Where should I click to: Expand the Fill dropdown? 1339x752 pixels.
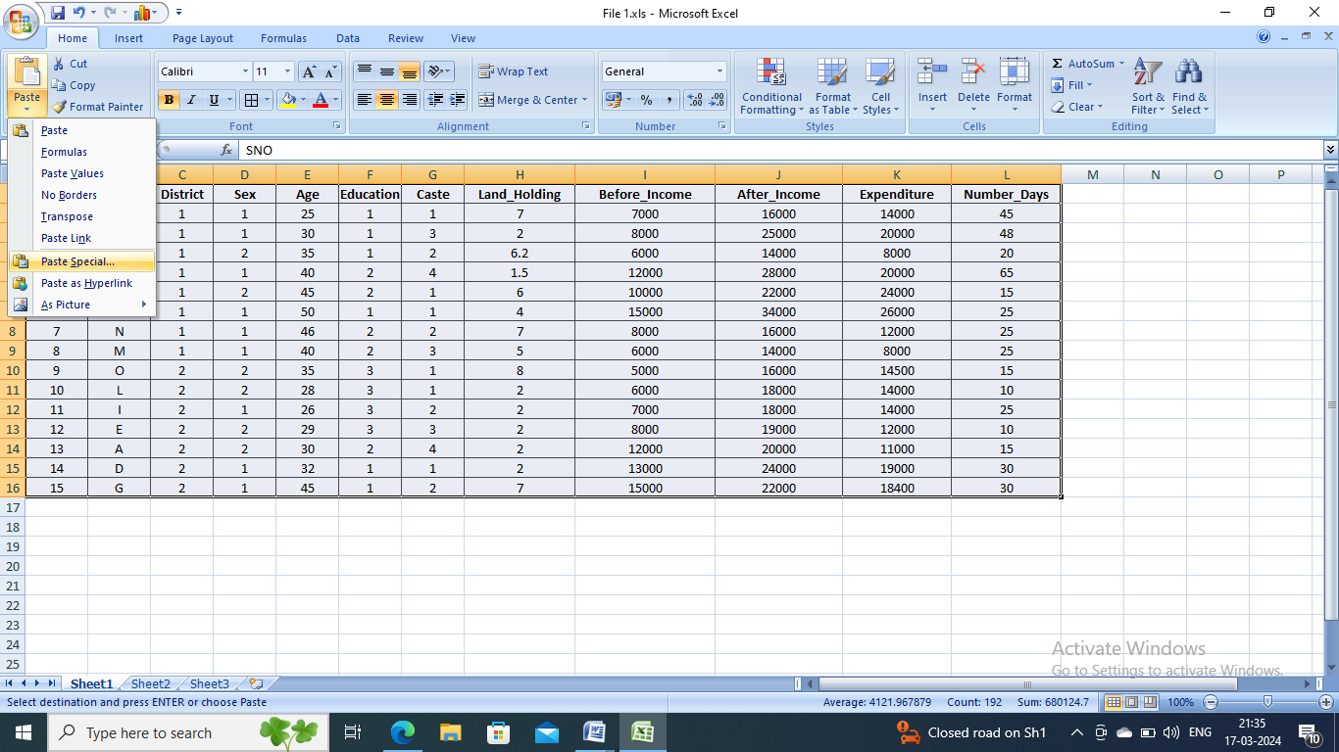[x=1089, y=85]
